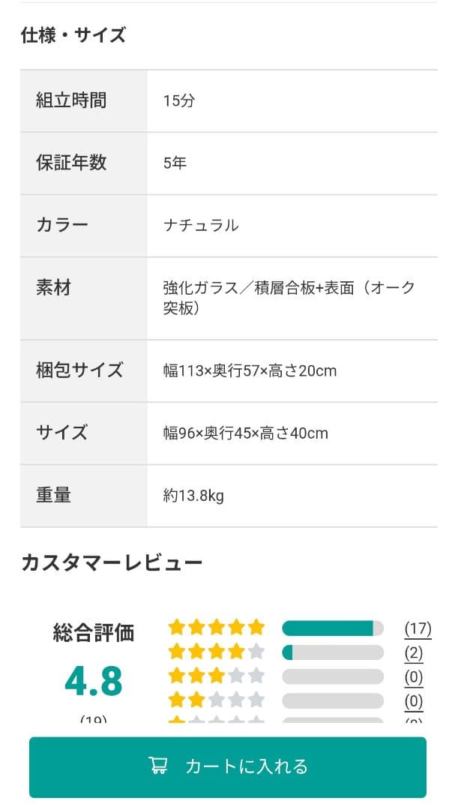
Task: Click the five-star rating progress bar
Action: pos(332,628)
